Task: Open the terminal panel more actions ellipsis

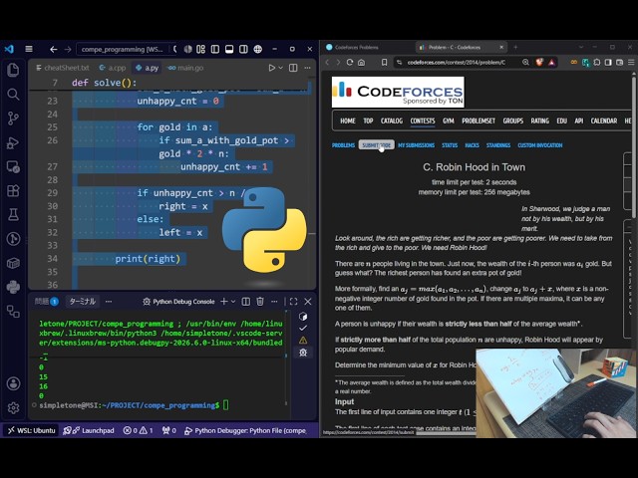Action: 275,301
